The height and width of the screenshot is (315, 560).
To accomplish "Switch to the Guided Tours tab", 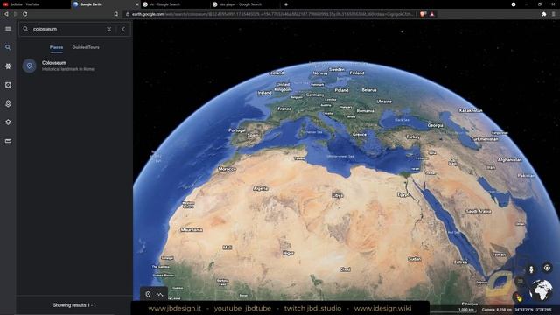I will (86, 47).
